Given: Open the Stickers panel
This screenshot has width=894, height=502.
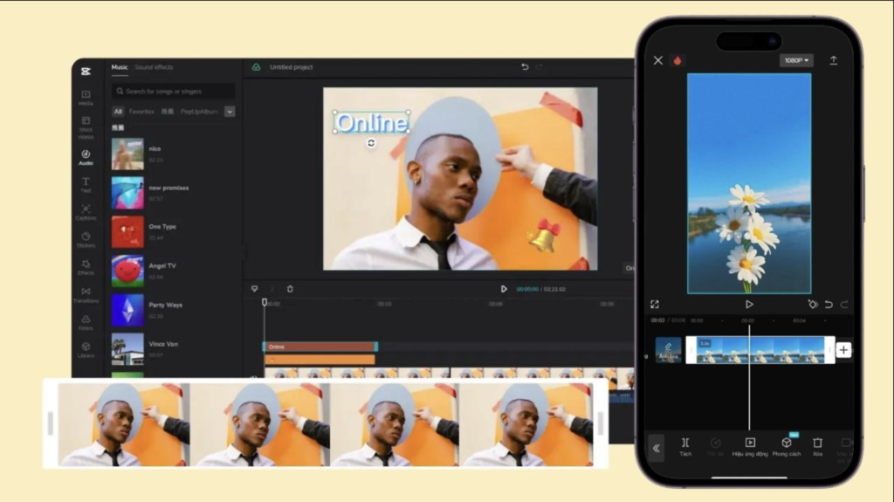Looking at the screenshot, I should tap(86, 239).
